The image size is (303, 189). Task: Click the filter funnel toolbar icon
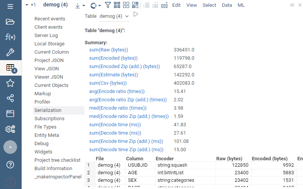point(108,5)
